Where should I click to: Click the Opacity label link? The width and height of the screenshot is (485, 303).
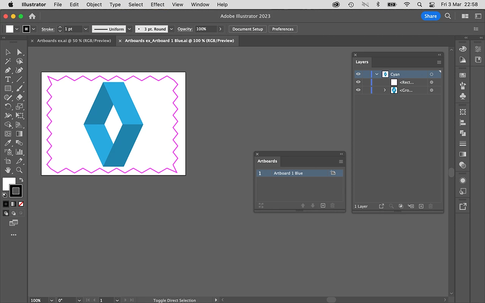(185, 29)
